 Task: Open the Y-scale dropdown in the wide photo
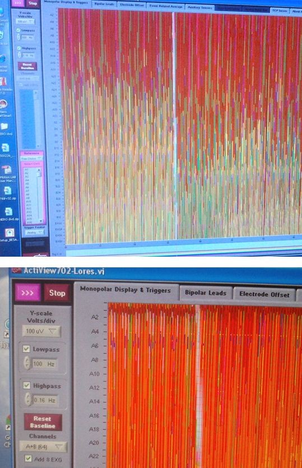(x=26, y=21)
